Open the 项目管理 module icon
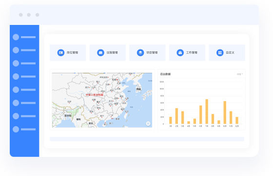Screen dimensions: 273x176 coord(140,53)
